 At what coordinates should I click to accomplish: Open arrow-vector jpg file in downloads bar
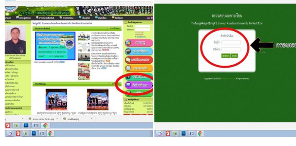41,119
